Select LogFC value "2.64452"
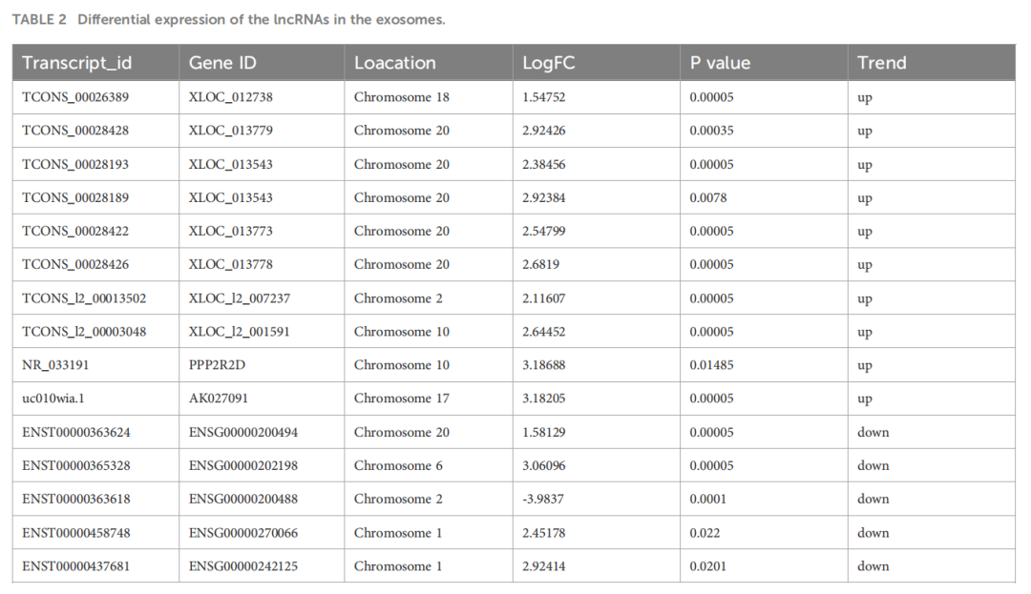The image size is (1031, 594). 544,332
